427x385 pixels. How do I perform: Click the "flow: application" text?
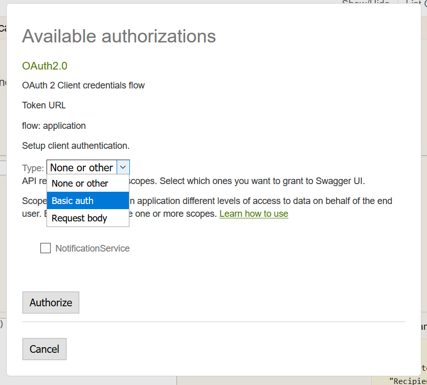click(54, 126)
